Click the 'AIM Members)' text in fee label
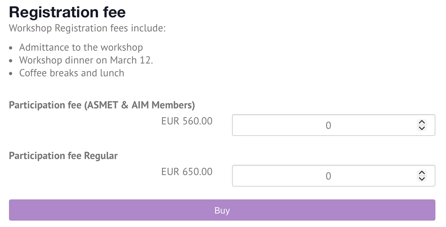This screenshot has height=227, width=446. point(163,105)
